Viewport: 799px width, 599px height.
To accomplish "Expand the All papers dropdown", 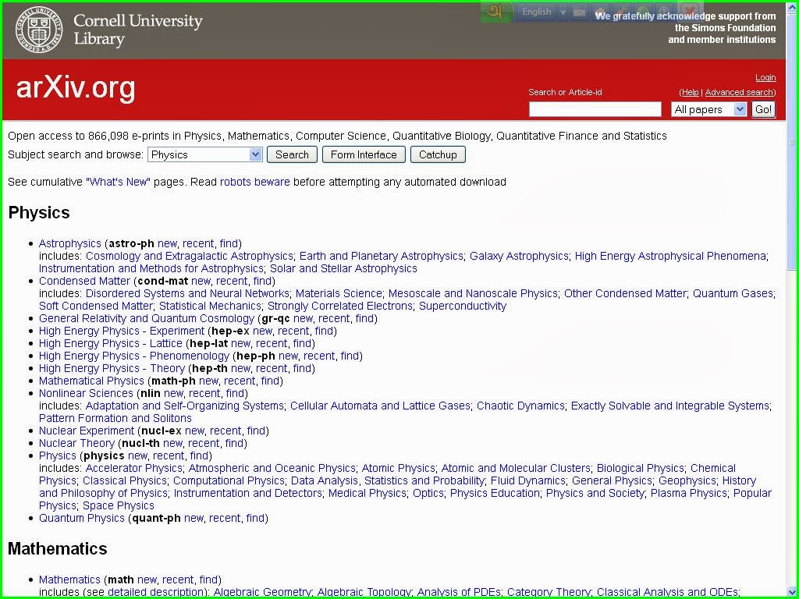I will pos(708,109).
